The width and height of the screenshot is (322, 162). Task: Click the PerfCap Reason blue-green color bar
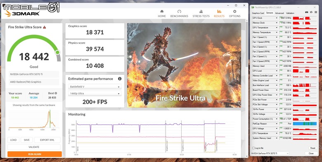305,124
